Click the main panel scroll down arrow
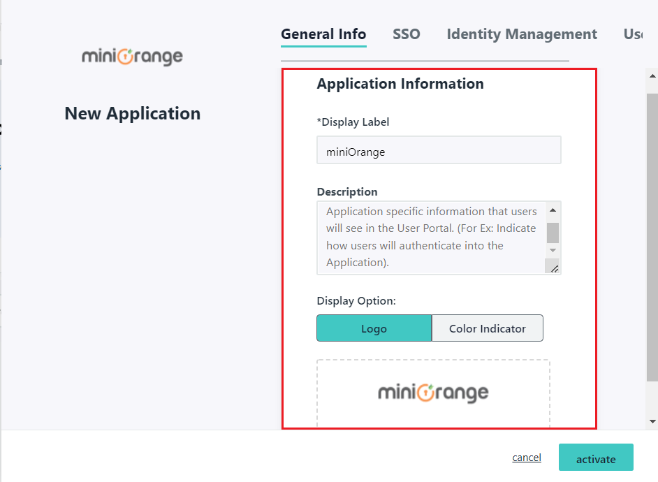This screenshot has height=482, width=658. (x=652, y=422)
